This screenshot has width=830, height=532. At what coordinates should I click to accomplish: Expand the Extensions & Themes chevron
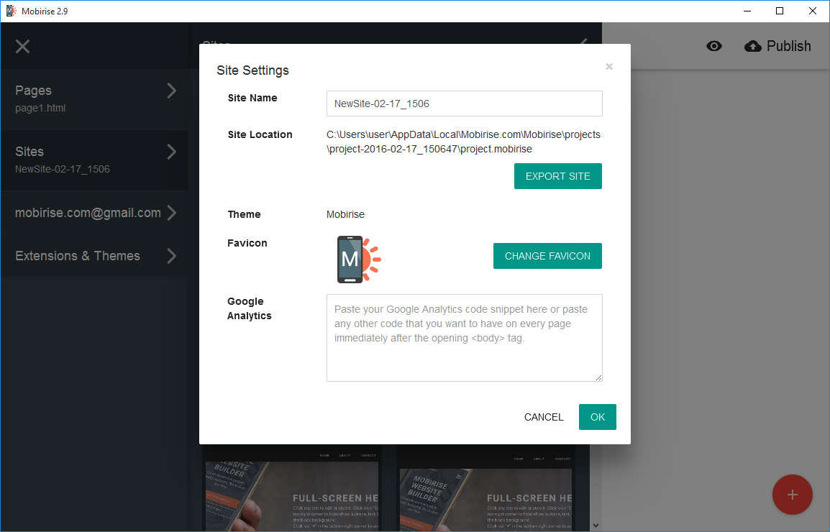tap(171, 256)
